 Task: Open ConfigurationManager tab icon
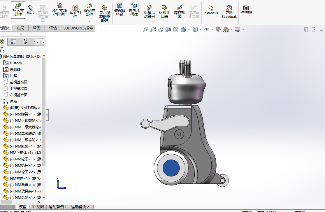coord(25,42)
